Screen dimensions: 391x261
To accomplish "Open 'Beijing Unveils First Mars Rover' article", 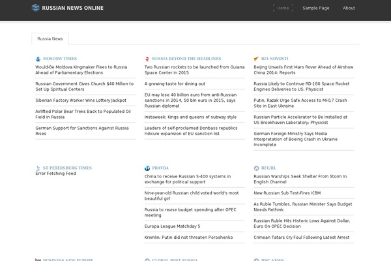I will click(304, 70).
